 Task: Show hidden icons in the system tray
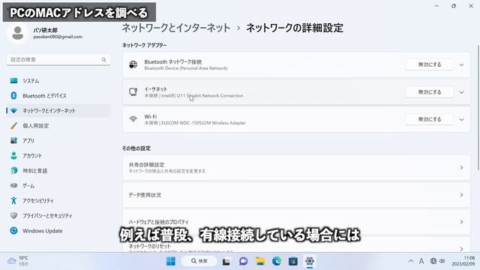(411, 261)
